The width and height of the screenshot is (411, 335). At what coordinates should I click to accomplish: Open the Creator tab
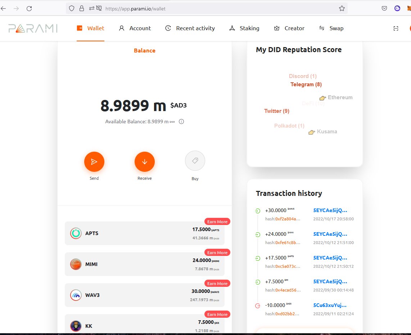pos(289,28)
